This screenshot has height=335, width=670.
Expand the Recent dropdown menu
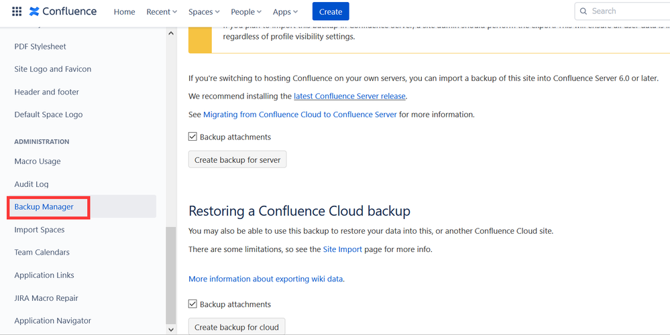(162, 12)
